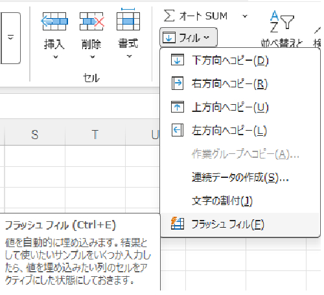Toggle the フィル dropdown chevron

[207, 38]
